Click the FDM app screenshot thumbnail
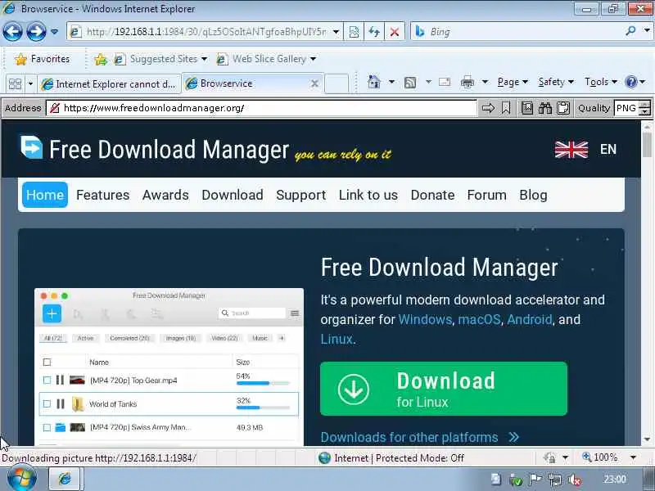 tap(169, 367)
